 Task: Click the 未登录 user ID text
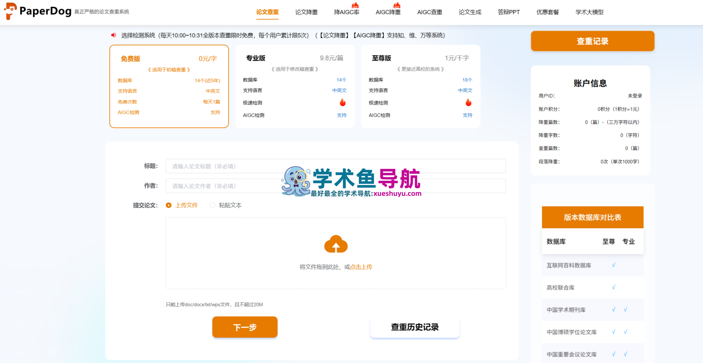[635, 96]
